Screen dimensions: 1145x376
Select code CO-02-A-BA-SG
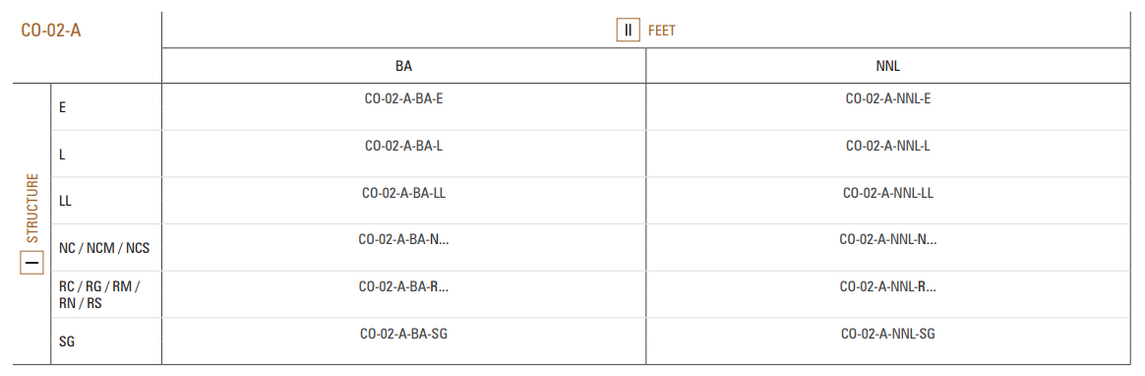(x=404, y=334)
